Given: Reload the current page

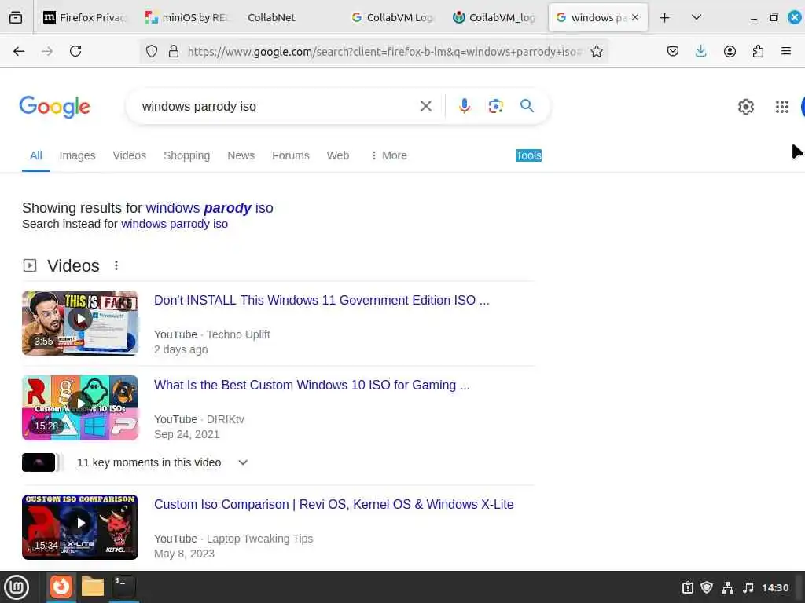Looking at the screenshot, I should (x=75, y=51).
